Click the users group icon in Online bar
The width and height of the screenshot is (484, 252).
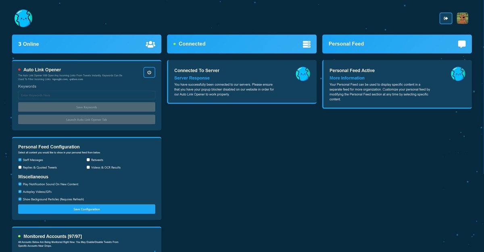click(x=150, y=44)
